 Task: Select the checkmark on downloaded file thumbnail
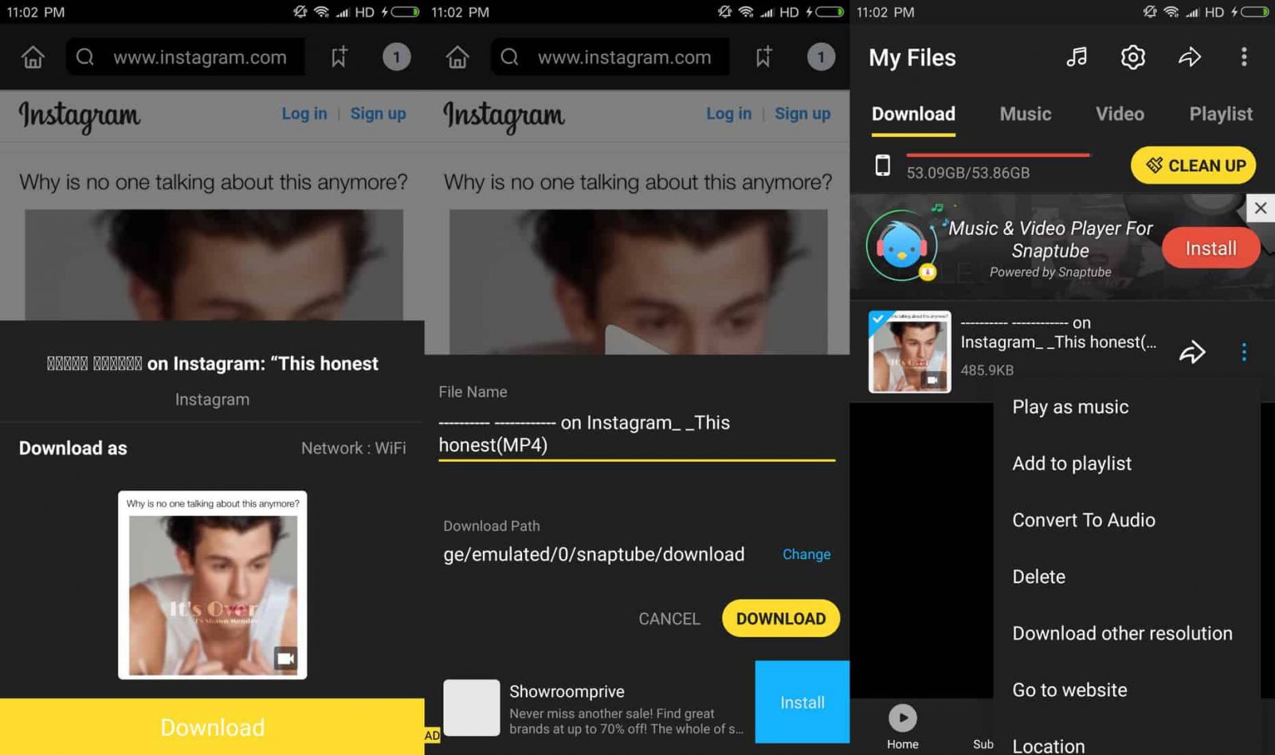coord(877,319)
